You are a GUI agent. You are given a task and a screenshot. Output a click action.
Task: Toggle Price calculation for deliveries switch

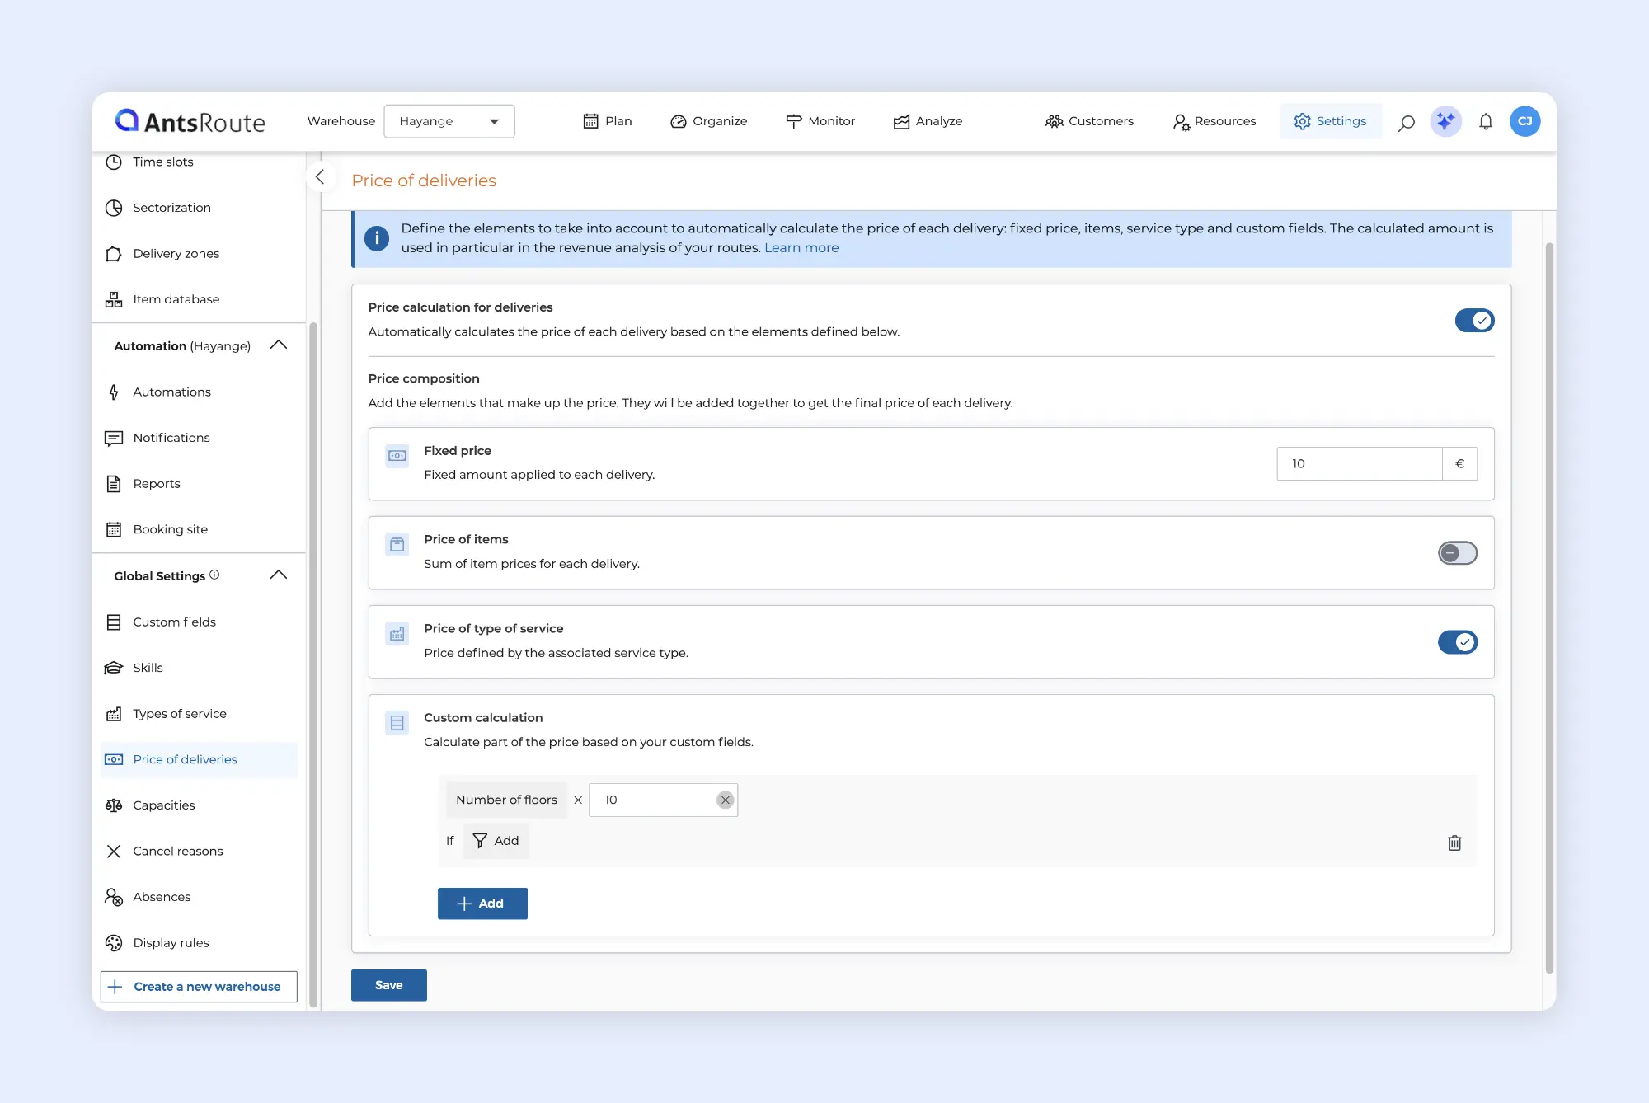coord(1474,320)
